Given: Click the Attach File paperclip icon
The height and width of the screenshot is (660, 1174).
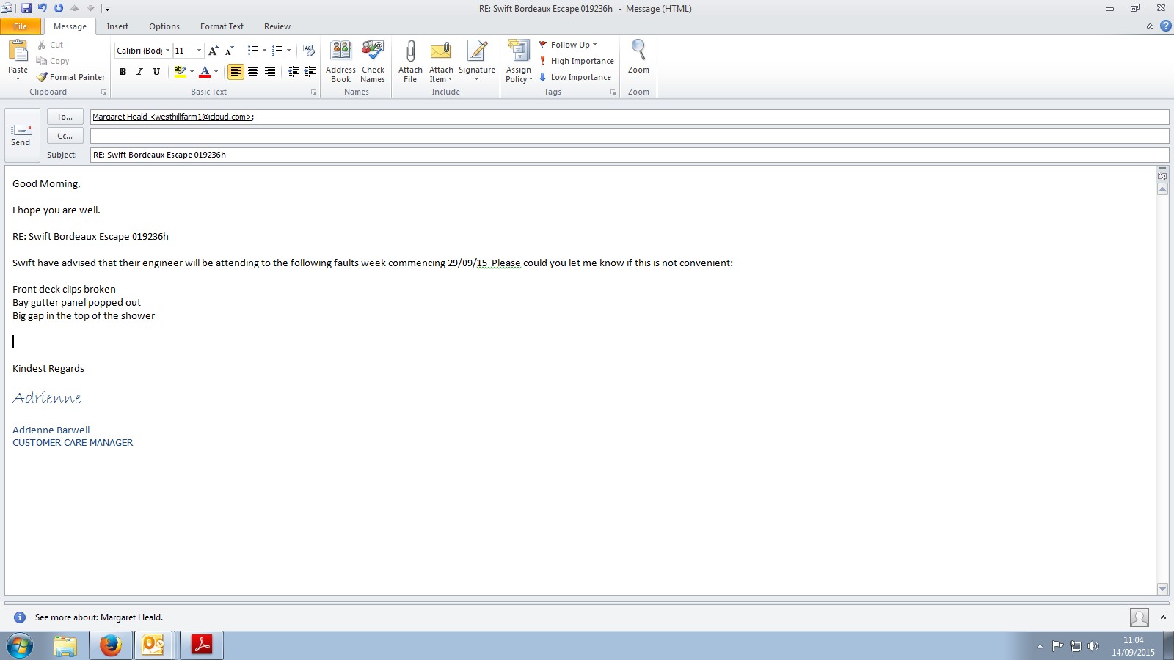Looking at the screenshot, I should [410, 51].
